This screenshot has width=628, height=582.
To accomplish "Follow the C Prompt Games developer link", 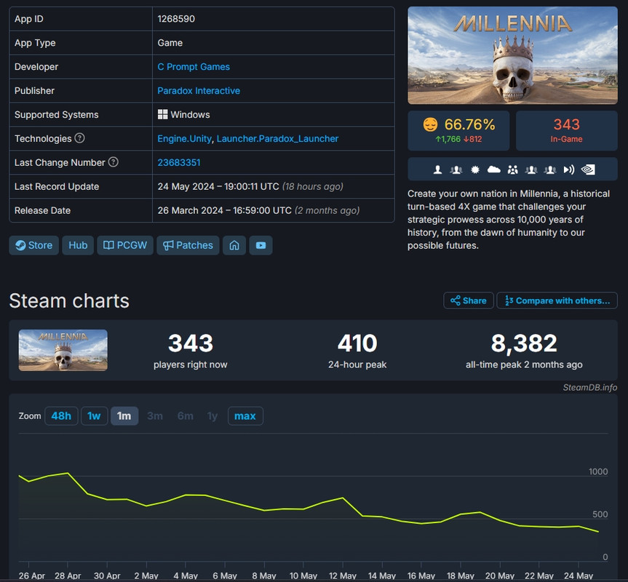I will click(x=194, y=67).
